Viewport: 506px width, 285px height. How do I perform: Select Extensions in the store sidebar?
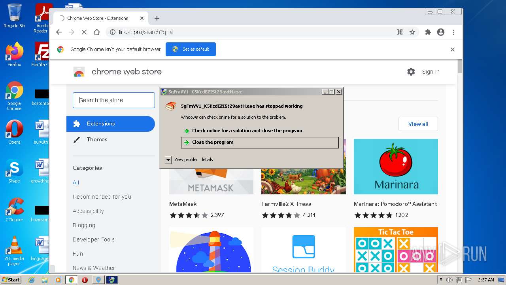coord(111,124)
